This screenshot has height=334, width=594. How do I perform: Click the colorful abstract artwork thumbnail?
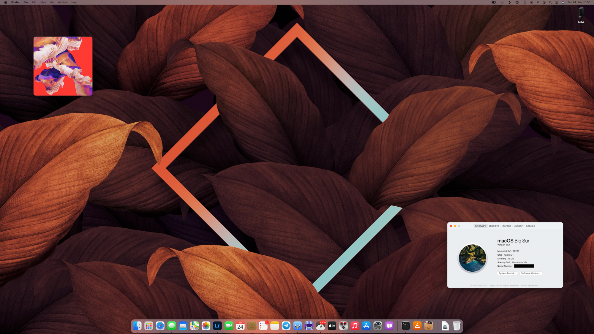pyautogui.click(x=63, y=66)
